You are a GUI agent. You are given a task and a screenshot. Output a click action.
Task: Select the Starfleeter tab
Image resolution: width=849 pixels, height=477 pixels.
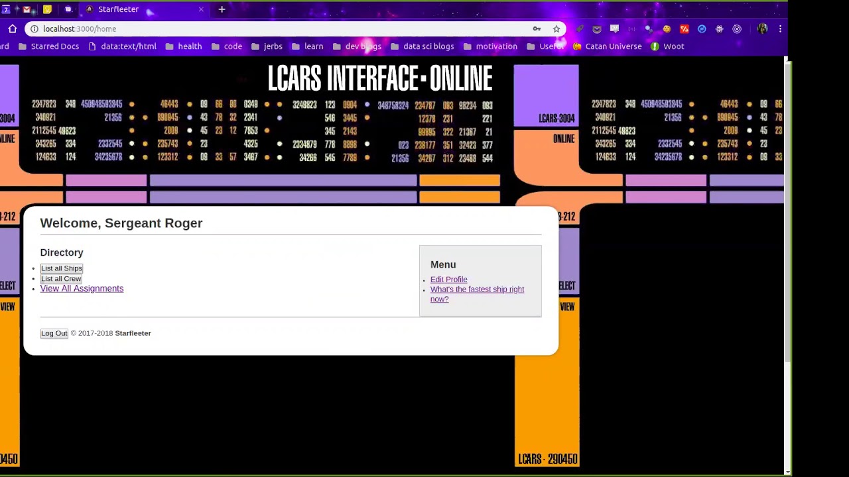pyautogui.click(x=146, y=9)
